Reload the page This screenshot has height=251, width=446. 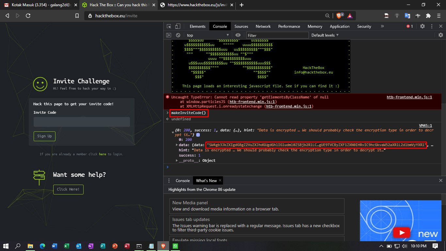pos(28,16)
